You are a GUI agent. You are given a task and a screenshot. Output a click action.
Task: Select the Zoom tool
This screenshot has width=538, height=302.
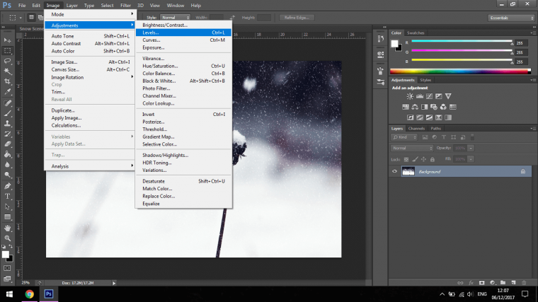click(7, 238)
